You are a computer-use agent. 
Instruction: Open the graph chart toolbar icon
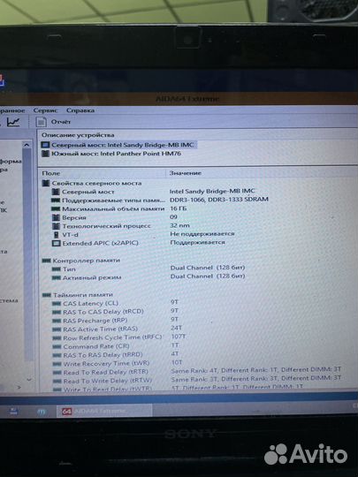coord(13,122)
